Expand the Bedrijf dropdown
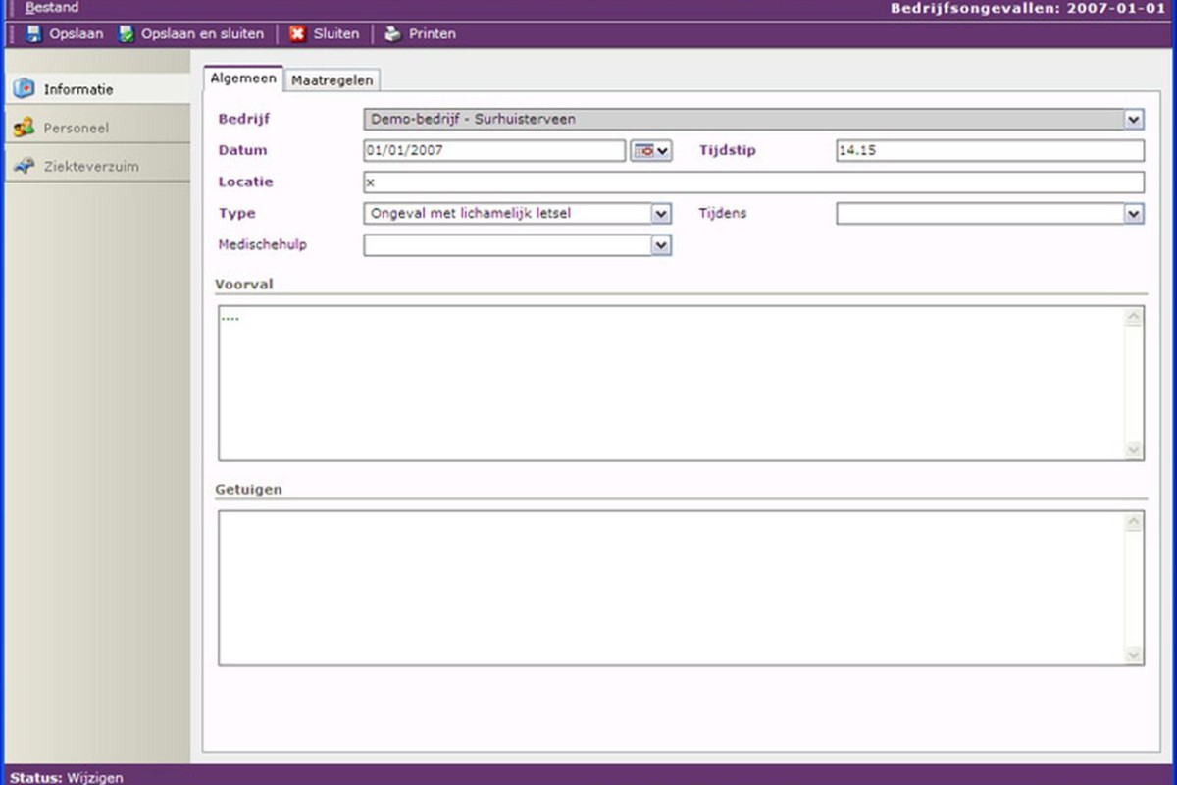The height and width of the screenshot is (785, 1177). click(1134, 120)
